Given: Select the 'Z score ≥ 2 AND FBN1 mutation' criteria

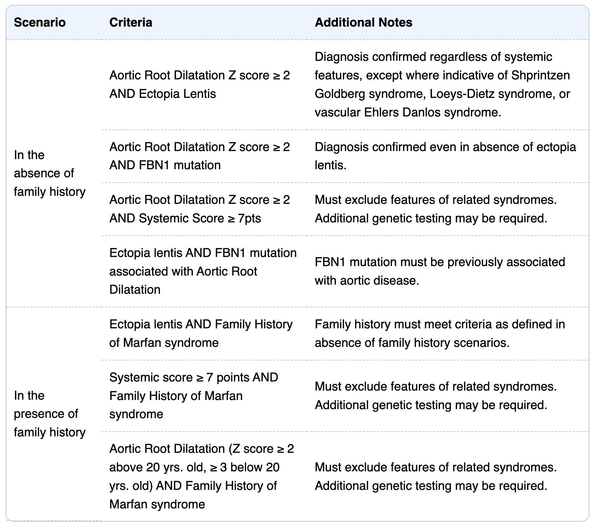Looking at the screenshot, I should point(199,156).
